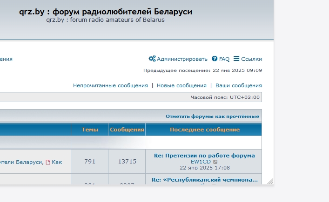Open Re: «Республиканский чемпиона… topic

(204, 180)
